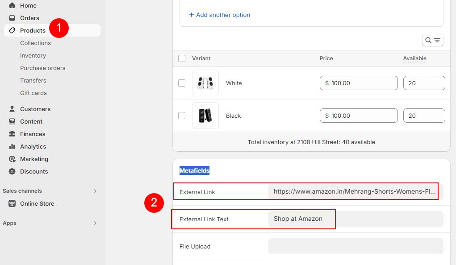This screenshot has height=265, width=456.
Task: Click Add another option link
Action: pos(220,15)
